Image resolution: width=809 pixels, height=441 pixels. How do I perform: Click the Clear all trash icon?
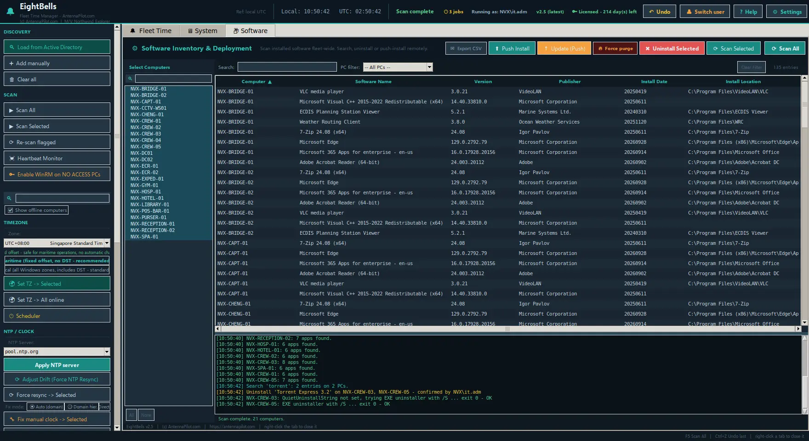click(x=12, y=79)
